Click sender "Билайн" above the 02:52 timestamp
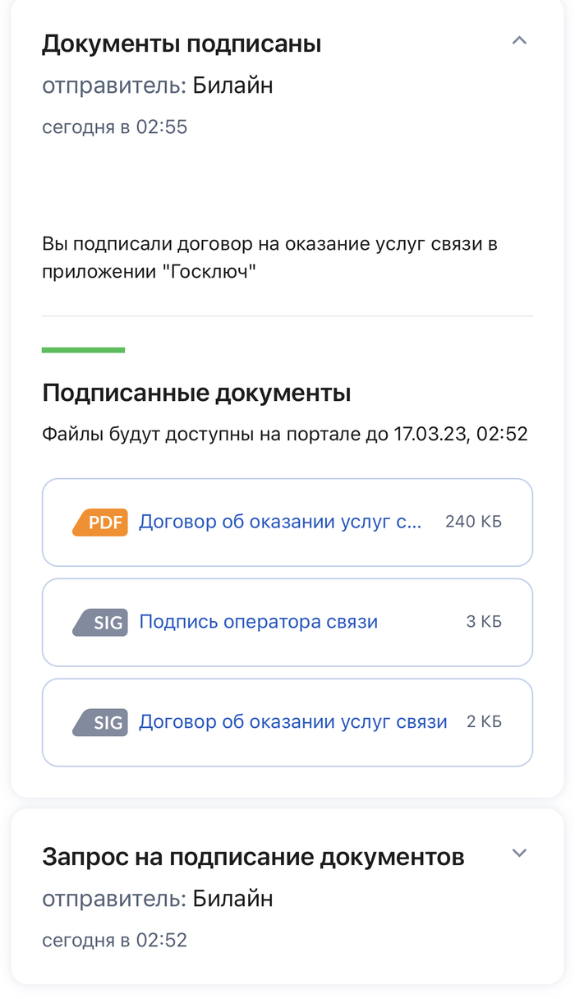575x999 pixels. coord(232,900)
